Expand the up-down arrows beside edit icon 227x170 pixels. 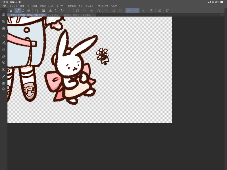click(x=23, y=11)
